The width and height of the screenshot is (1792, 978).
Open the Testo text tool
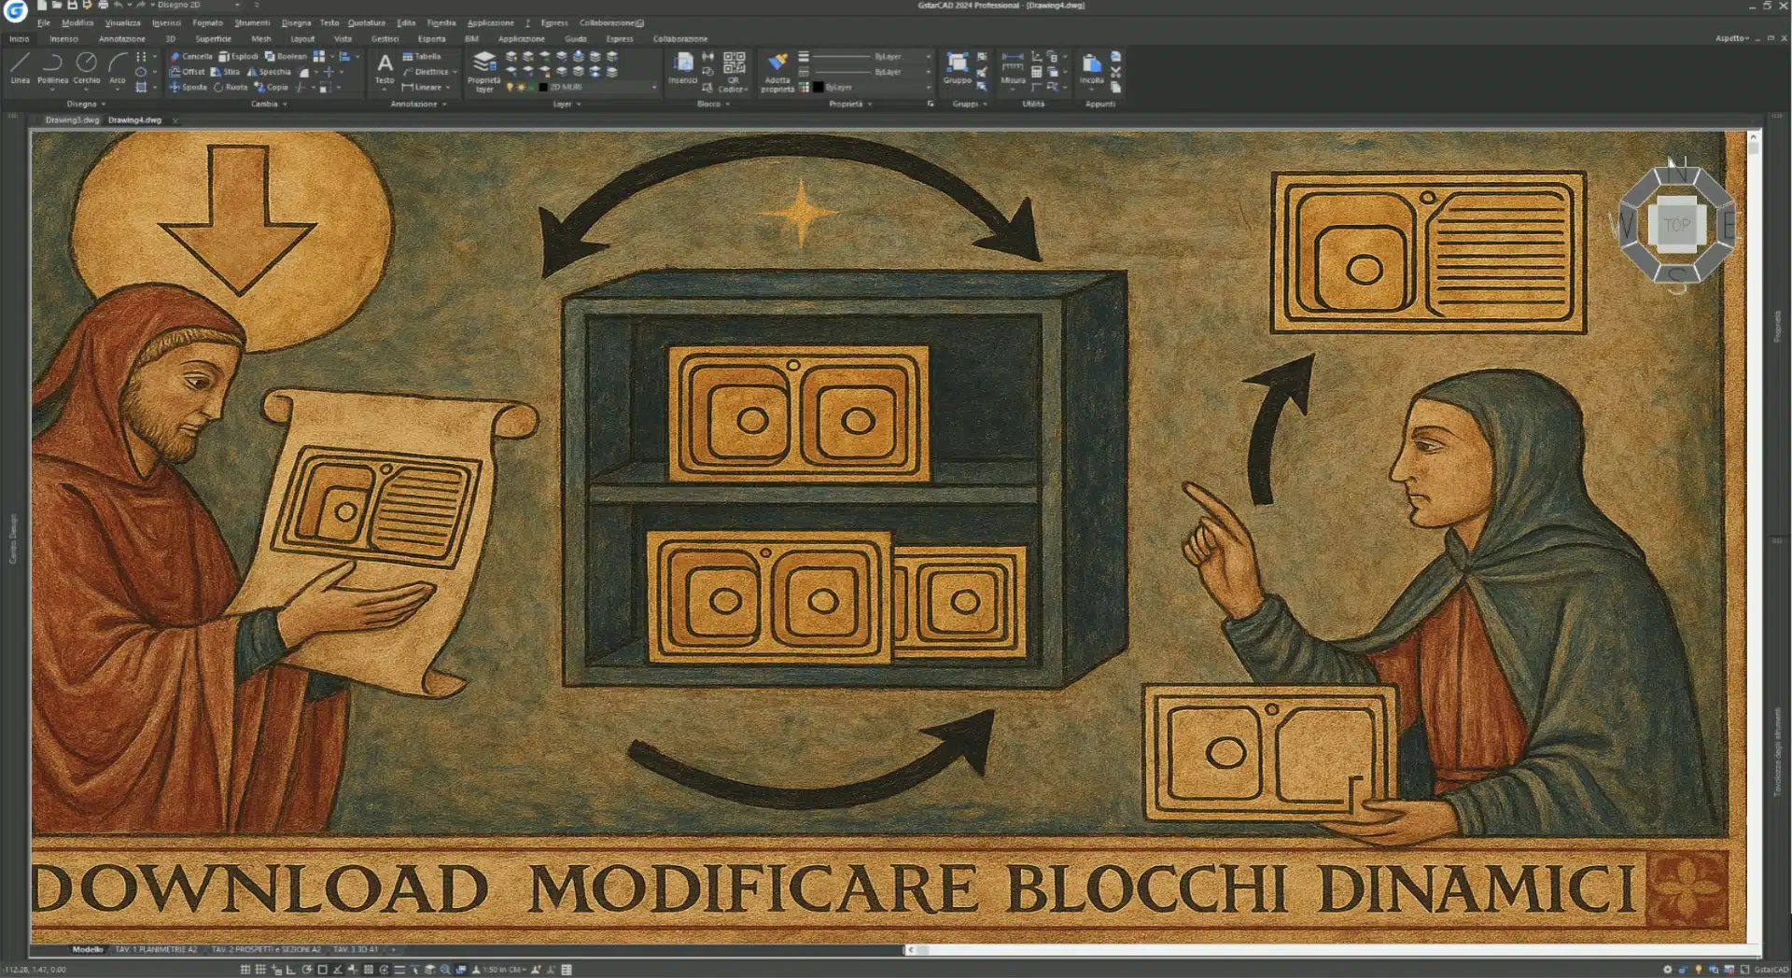click(385, 69)
